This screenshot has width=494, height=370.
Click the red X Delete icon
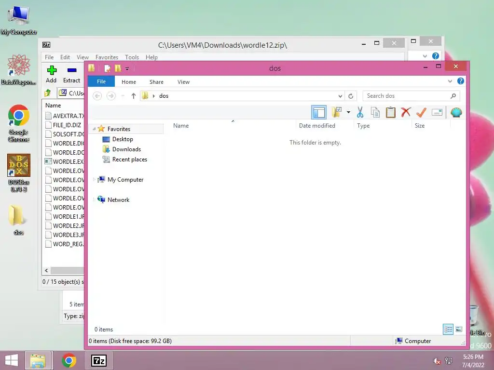[x=406, y=112]
